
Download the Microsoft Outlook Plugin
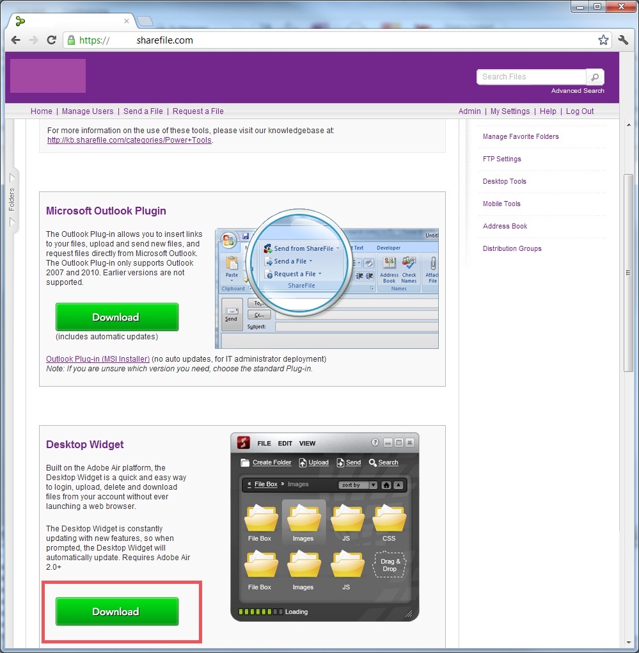[117, 317]
